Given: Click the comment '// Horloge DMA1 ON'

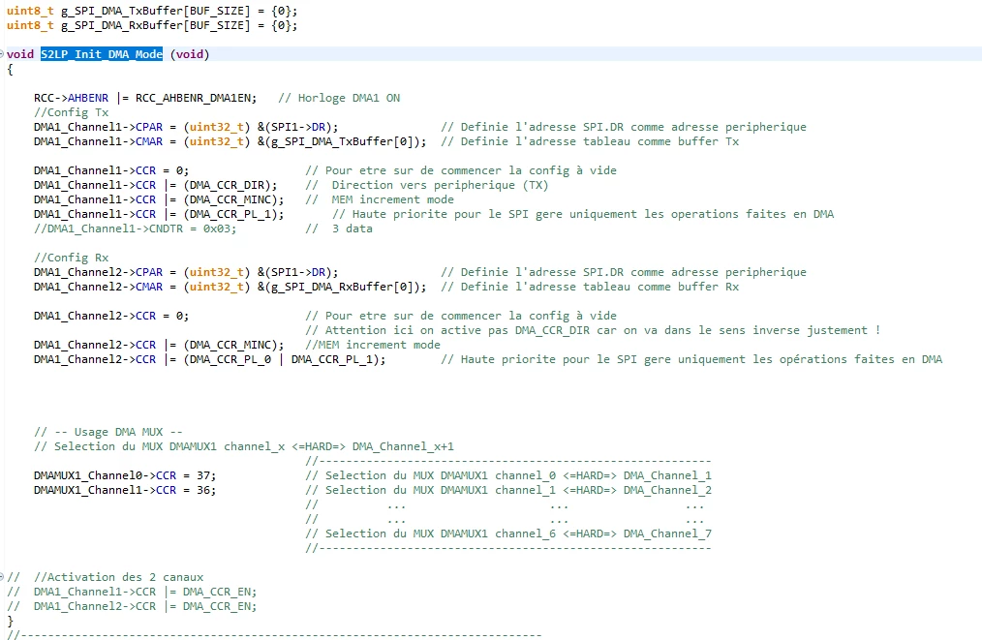Looking at the screenshot, I should pos(339,98).
